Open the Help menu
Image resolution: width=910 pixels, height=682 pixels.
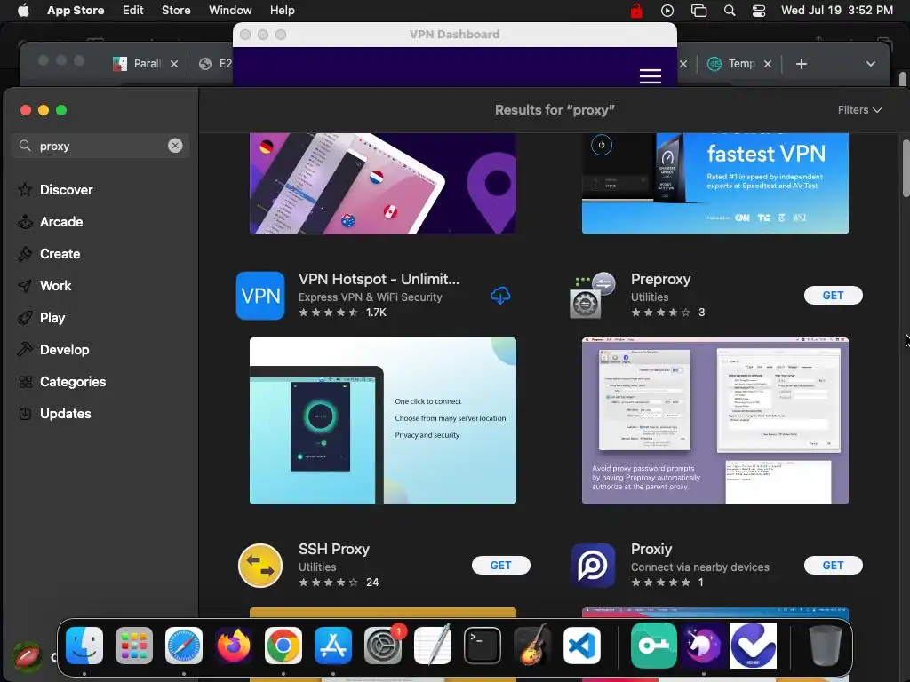pos(282,10)
